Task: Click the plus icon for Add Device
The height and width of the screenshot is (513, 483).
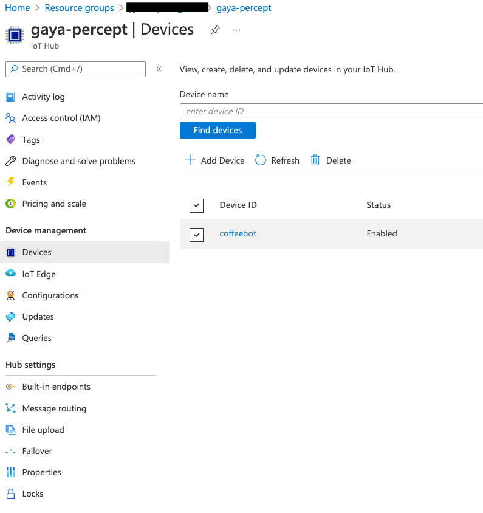Action: 190,160
